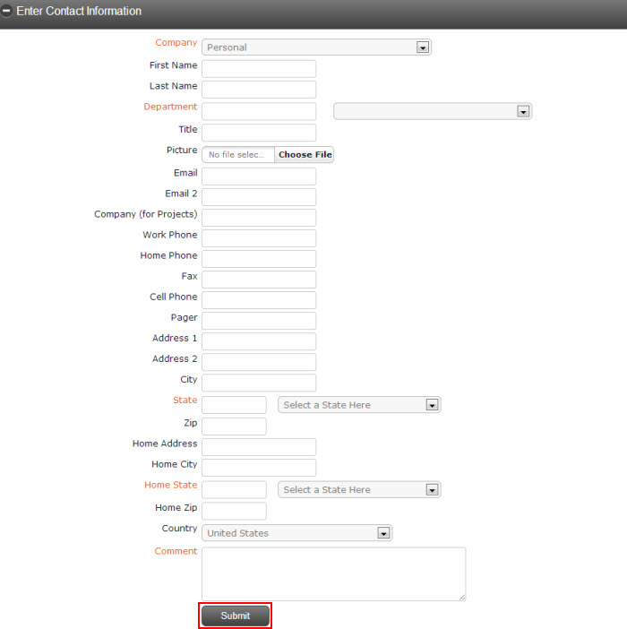627x629 pixels.
Task: Click the Title input field
Action: click(259, 133)
